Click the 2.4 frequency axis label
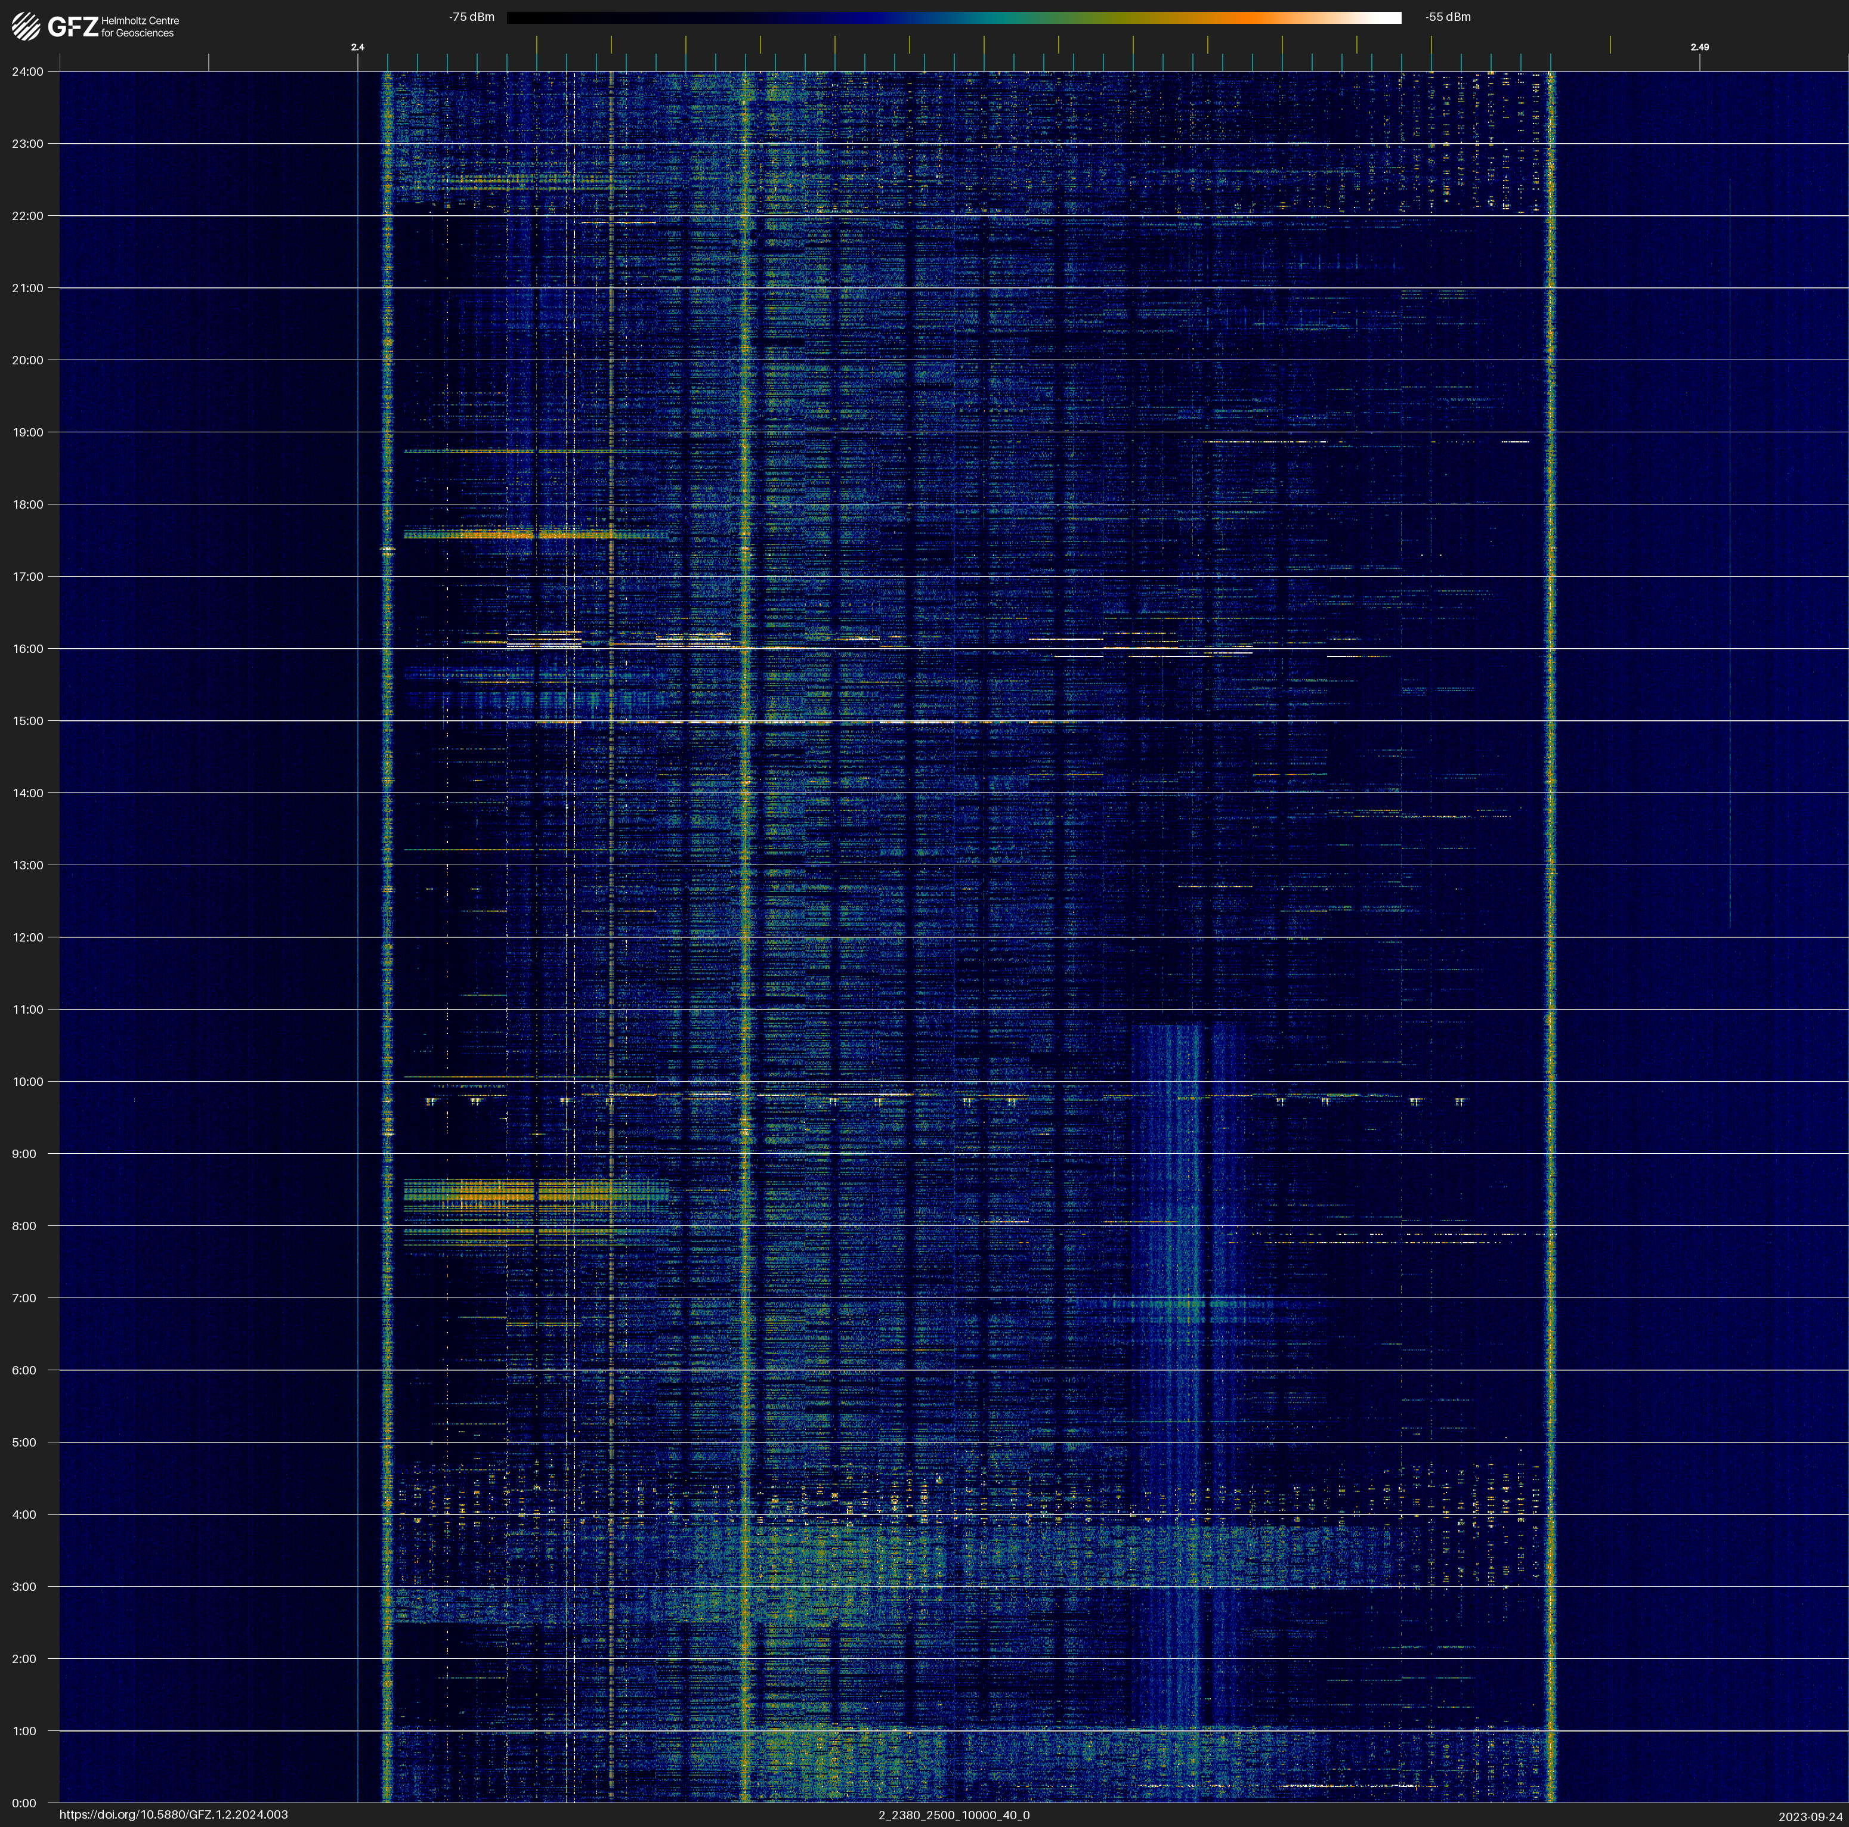 (x=357, y=47)
